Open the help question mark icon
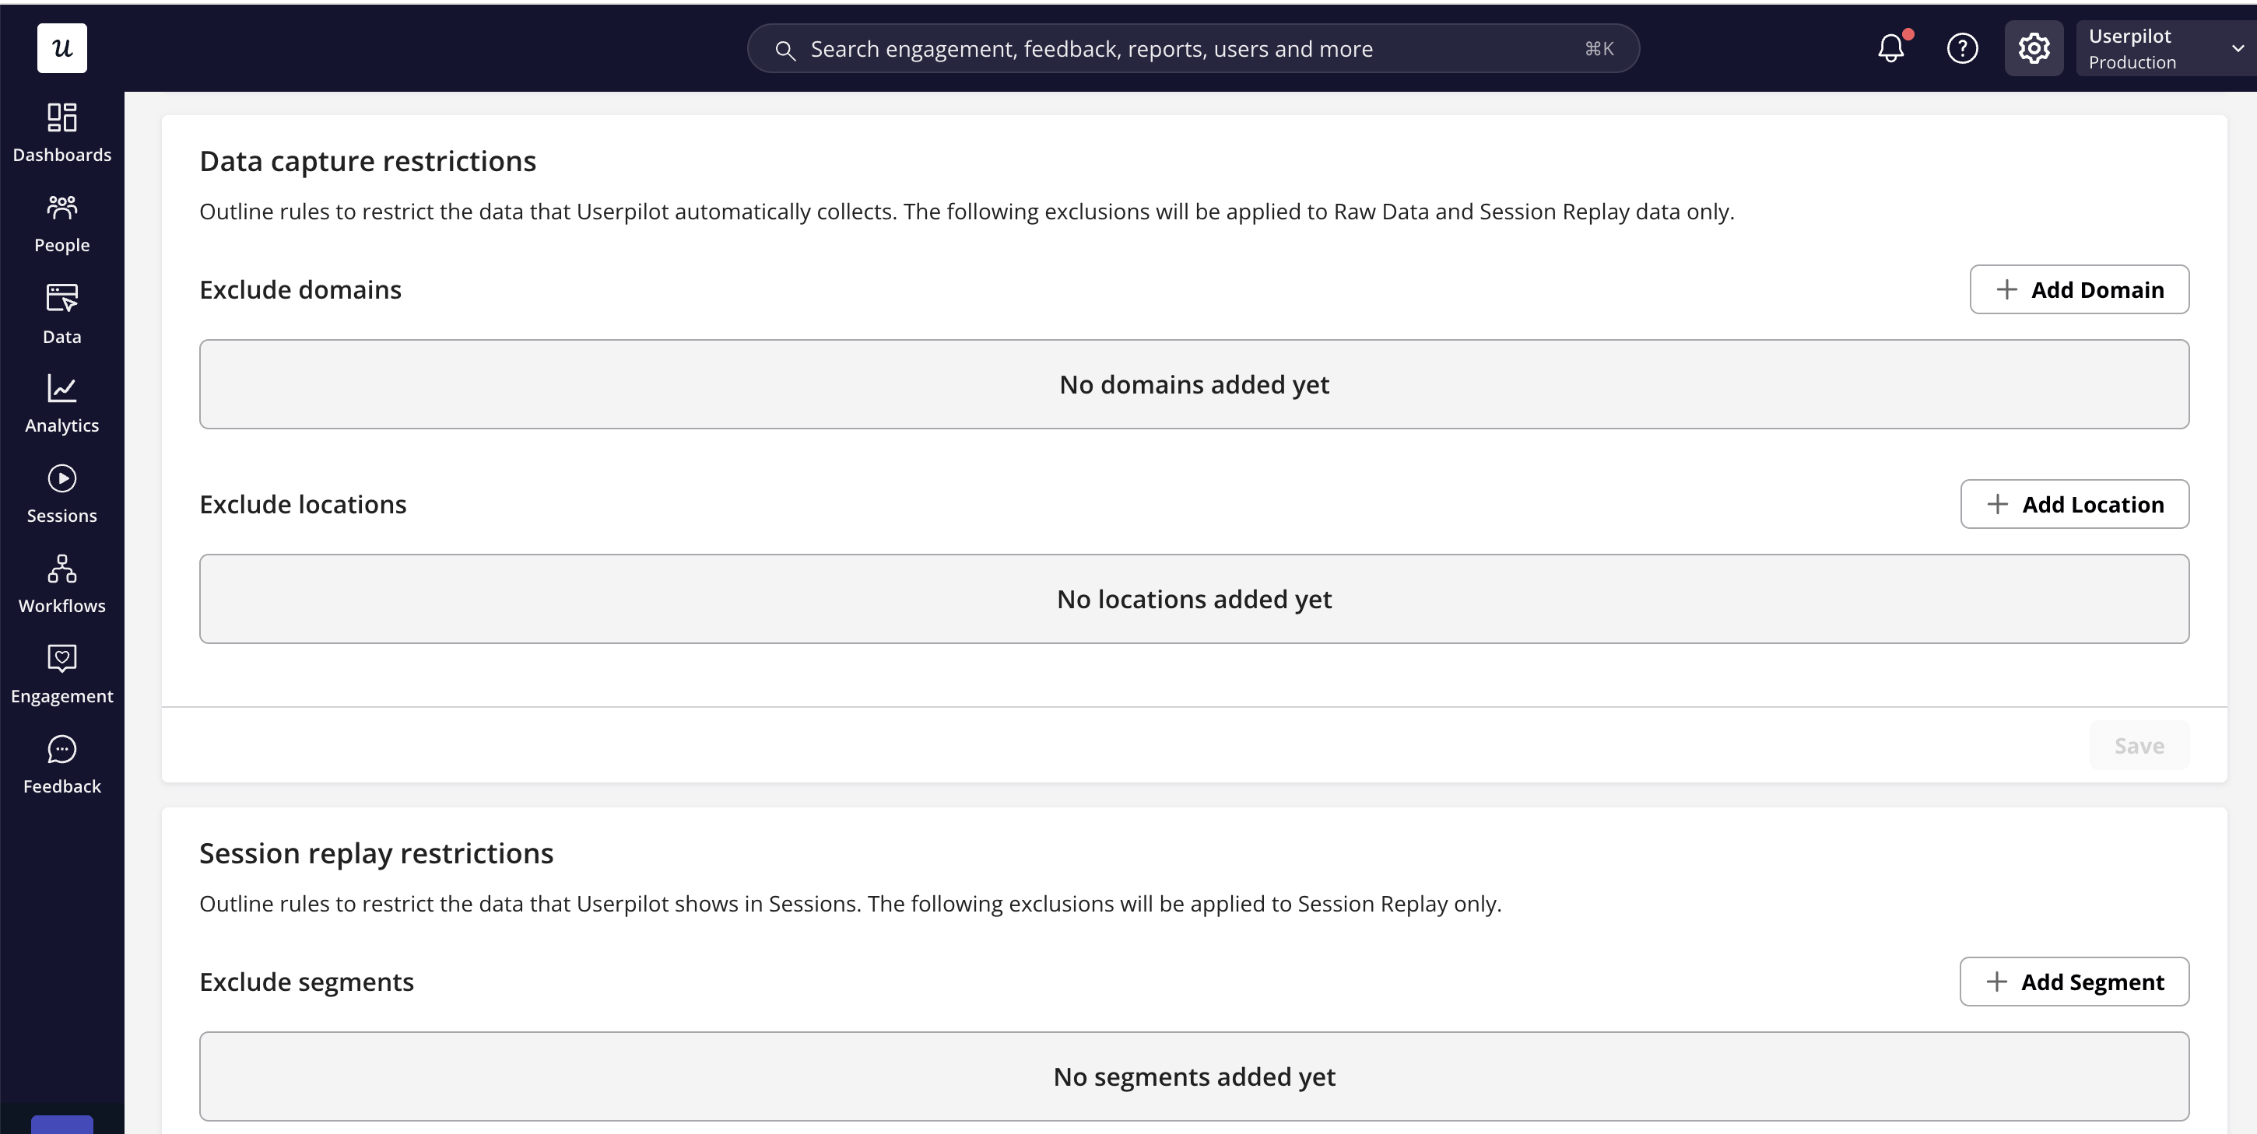This screenshot has width=2257, height=1134. click(x=1963, y=48)
